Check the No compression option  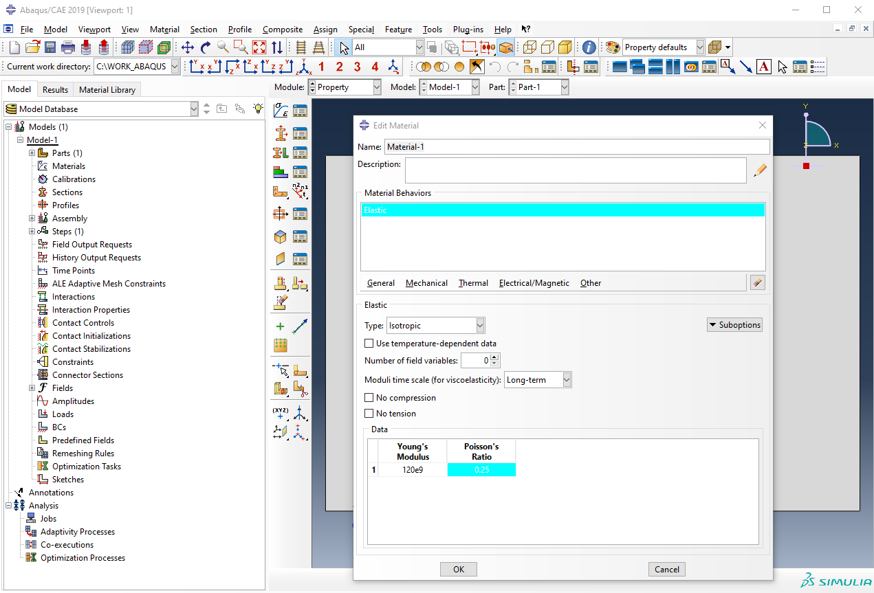point(369,398)
